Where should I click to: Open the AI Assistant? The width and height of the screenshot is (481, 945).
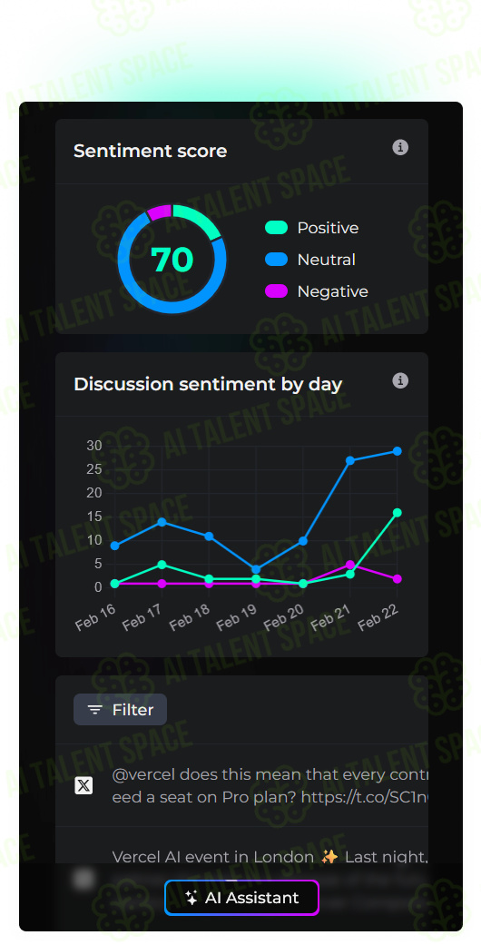coord(241,898)
